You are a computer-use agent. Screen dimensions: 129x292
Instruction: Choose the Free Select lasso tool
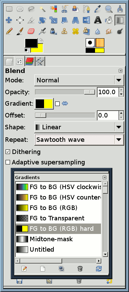(x=31, y=9)
